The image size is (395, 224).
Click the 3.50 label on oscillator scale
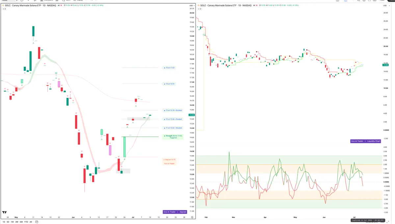click(x=386, y=152)
